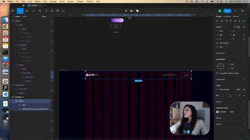
Task: Open the Plugins menu
Action: pyautogui.click(x=71, y=2)
